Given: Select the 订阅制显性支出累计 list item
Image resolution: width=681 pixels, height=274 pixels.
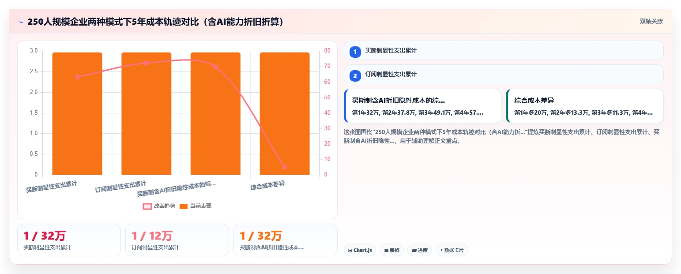Looking at the screenshot, I should pyautogui.click(x=504, y=75).
